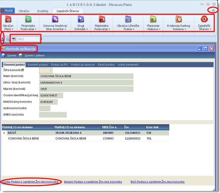Click the Matični broj korisnika field

coord(48,102)
